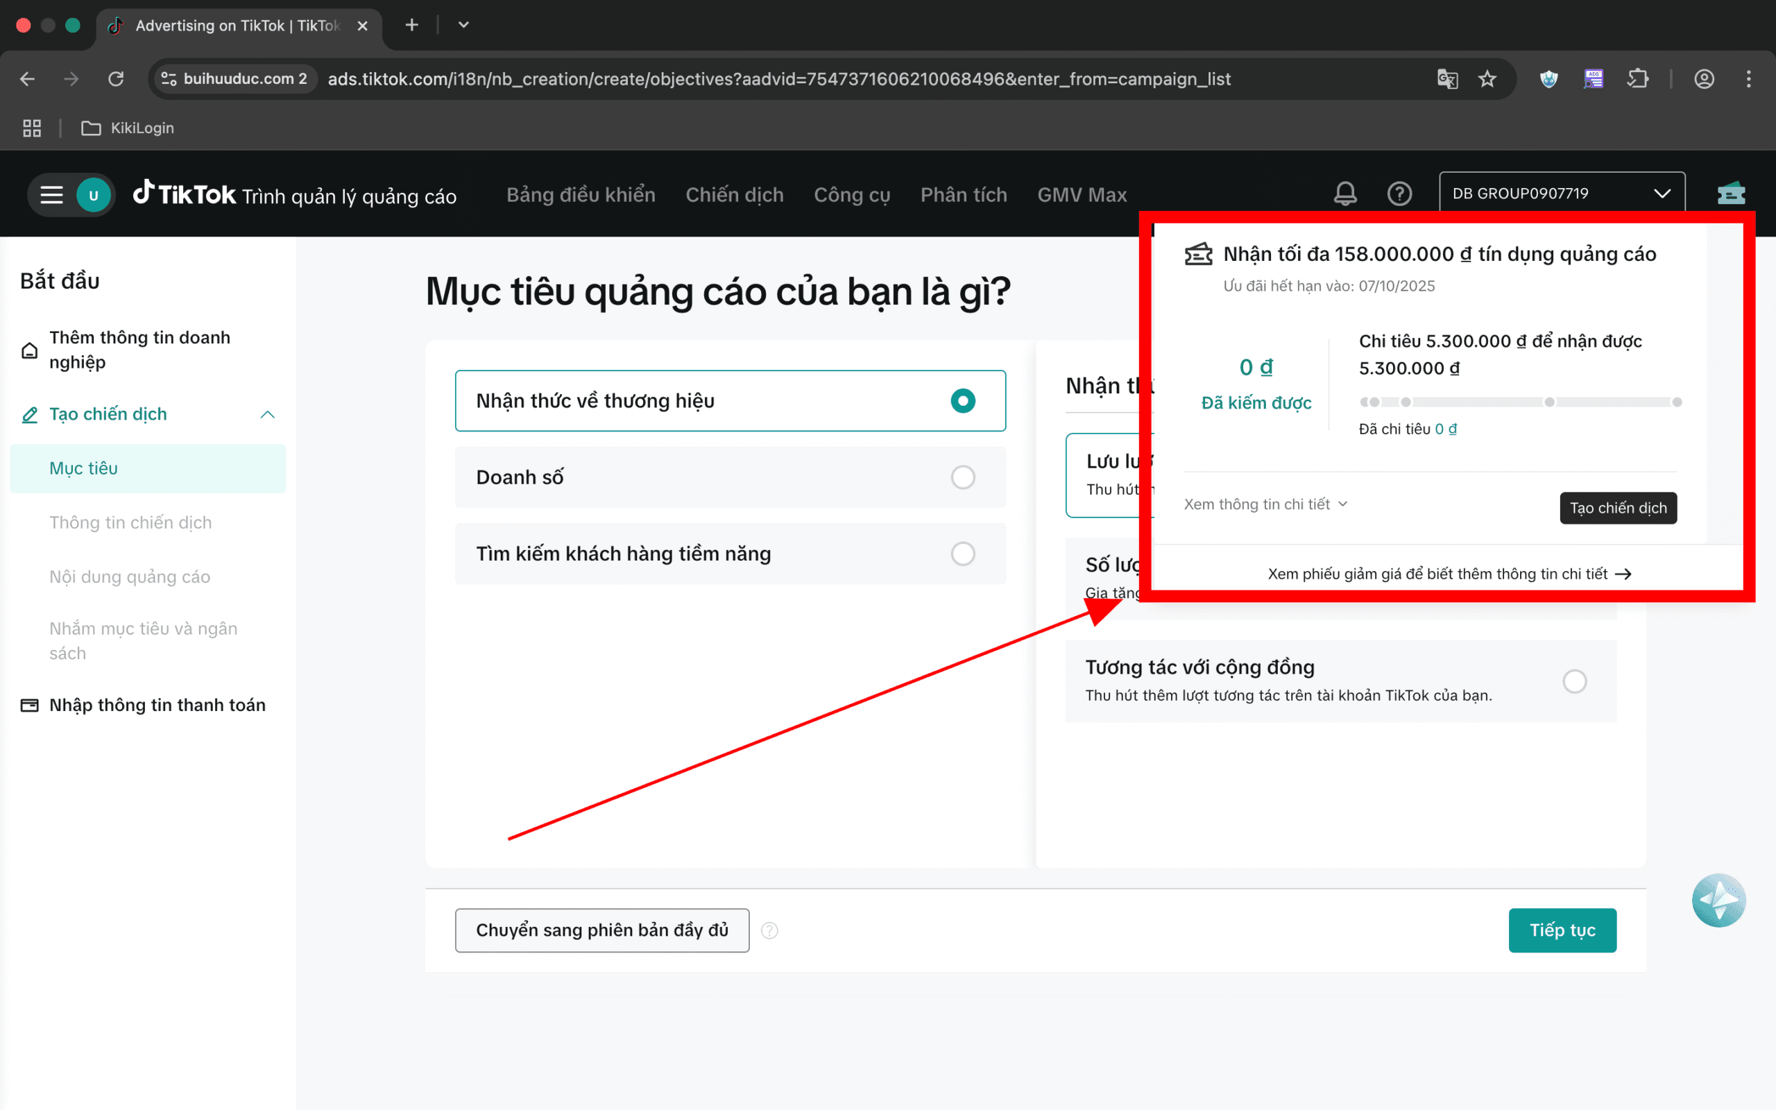
Task: Collapse the Tạo chiến dịch sidebar section
Action: [x=267, y=414]
